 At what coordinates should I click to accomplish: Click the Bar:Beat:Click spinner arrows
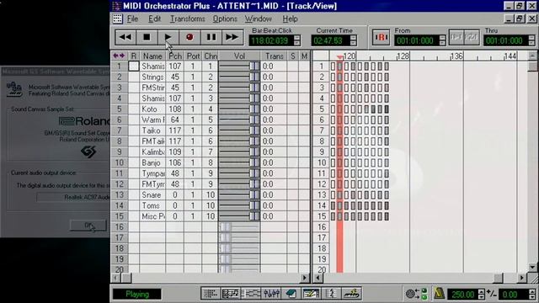pyautogui.click(x=297, y=40)
